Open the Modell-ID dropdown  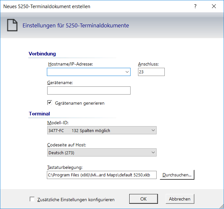[x=102, y=131]
